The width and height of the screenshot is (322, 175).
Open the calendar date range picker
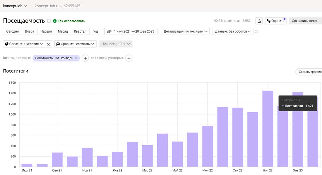point(131,31)
